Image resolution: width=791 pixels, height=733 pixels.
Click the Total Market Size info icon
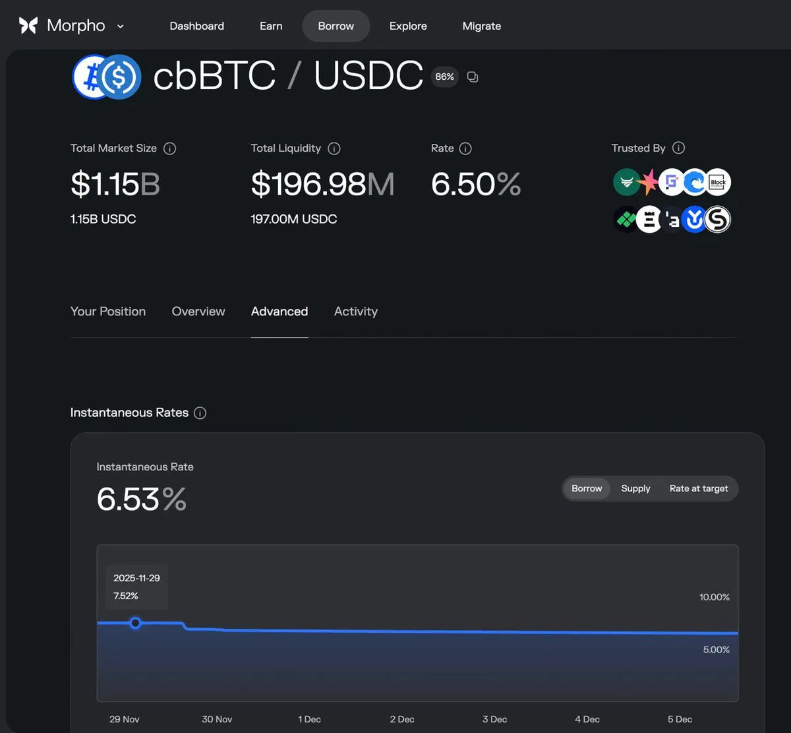tap(169, 148)
